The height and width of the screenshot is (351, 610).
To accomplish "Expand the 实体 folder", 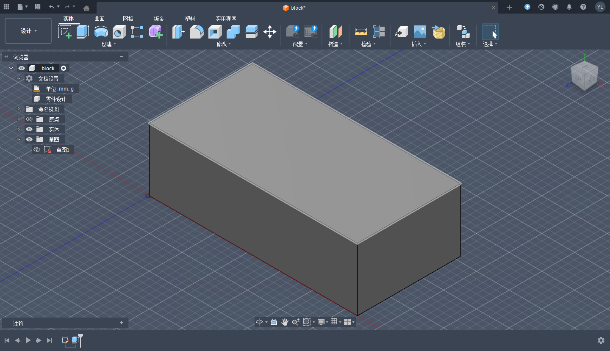I will (x=19, y=129).
